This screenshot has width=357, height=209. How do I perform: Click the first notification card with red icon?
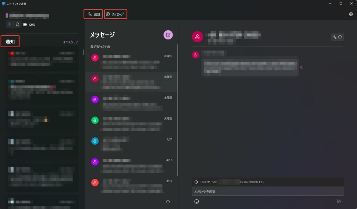tap(42, 59)
